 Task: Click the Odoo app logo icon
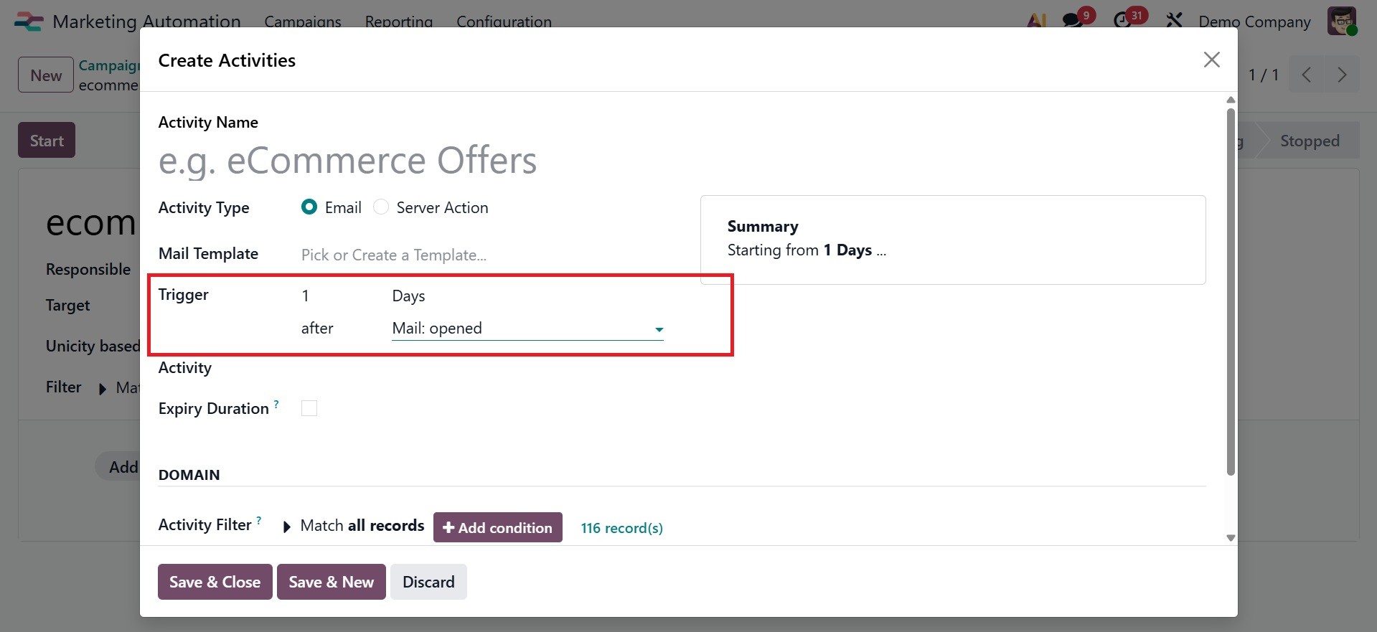pyautogui.click(x=29, y=22)
